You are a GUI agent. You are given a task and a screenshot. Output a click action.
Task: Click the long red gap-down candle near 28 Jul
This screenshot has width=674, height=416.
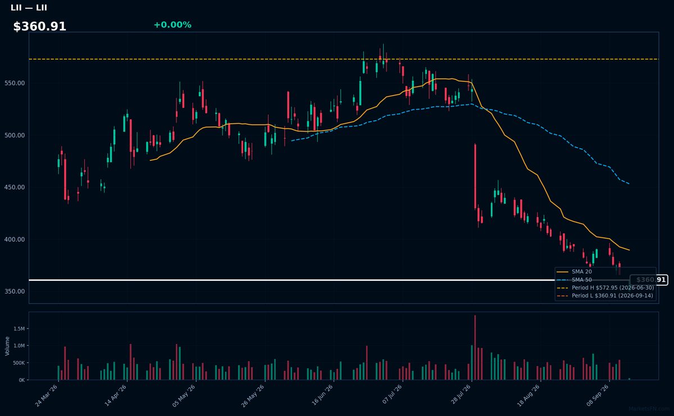click(475, 177)
